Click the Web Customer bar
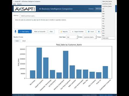This screenshot has width=129, height=96. tap(72, 72)
